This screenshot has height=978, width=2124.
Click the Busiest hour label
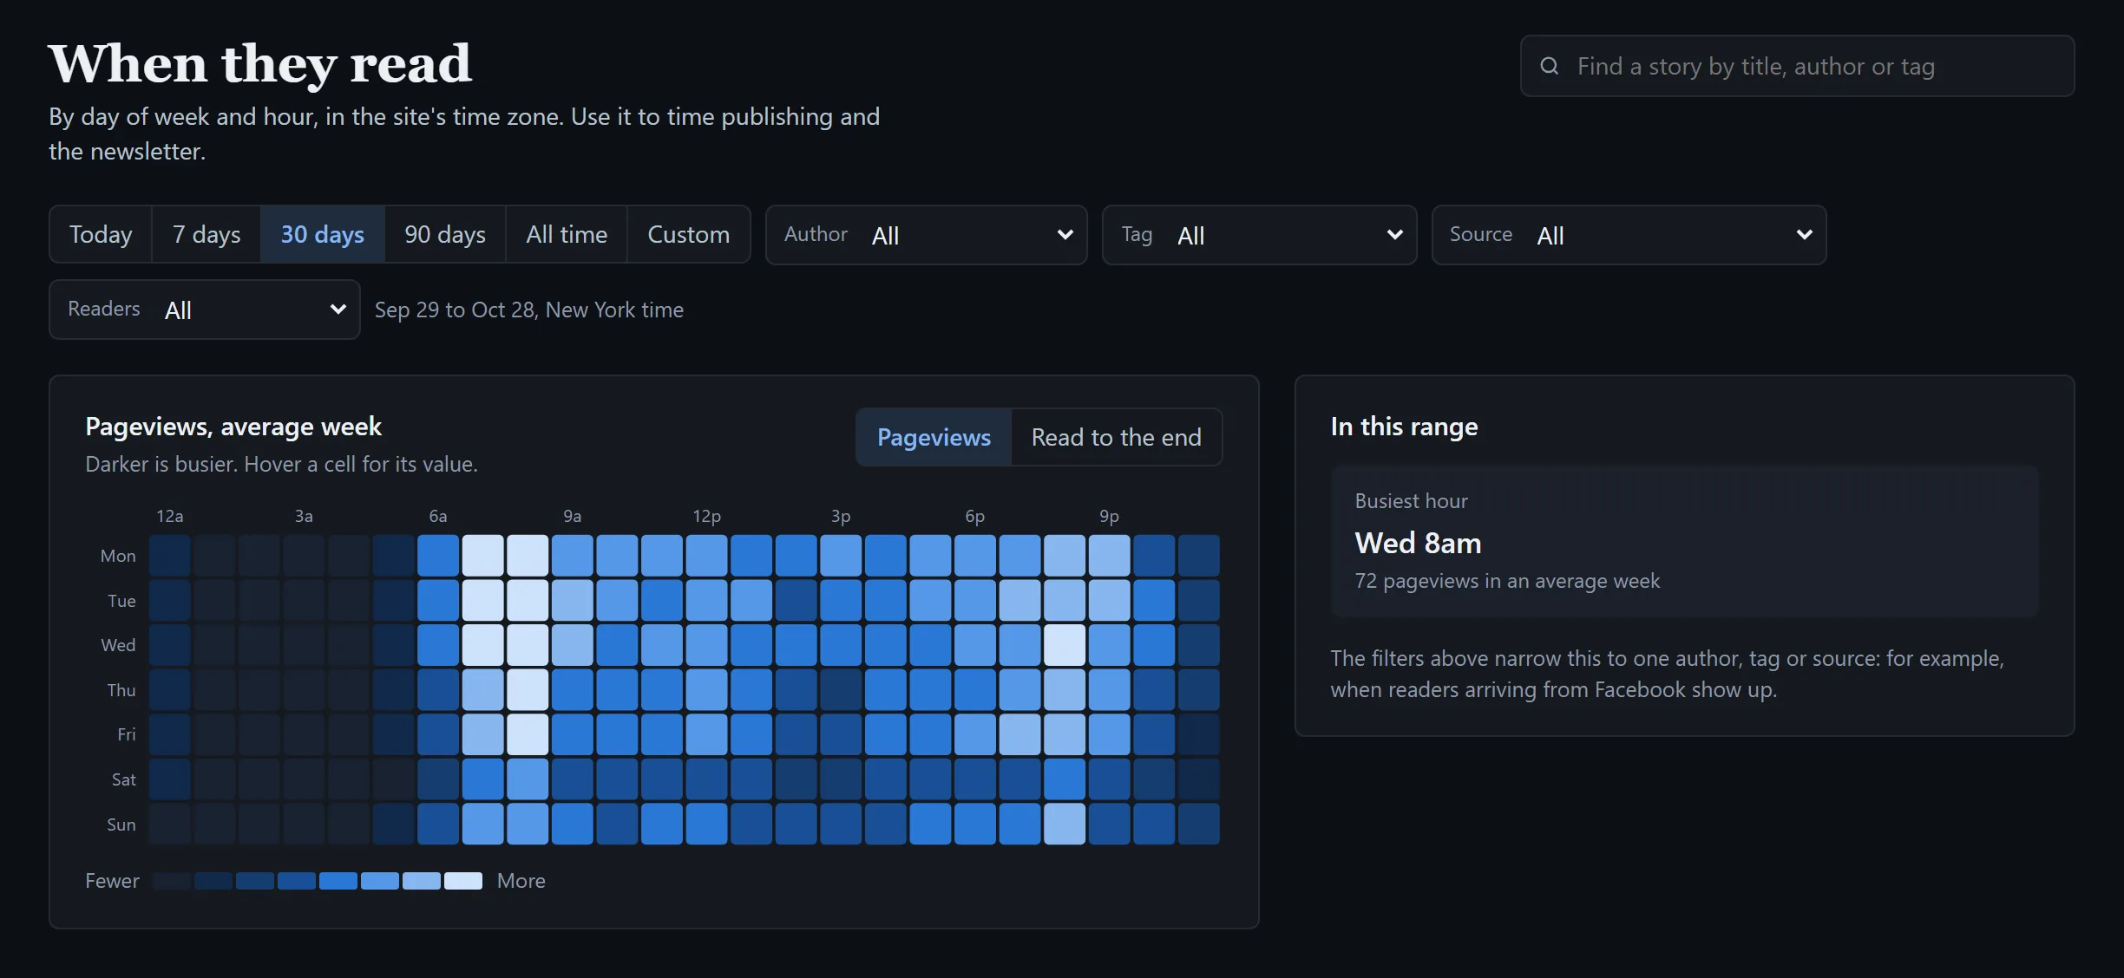pos(1412,501)
